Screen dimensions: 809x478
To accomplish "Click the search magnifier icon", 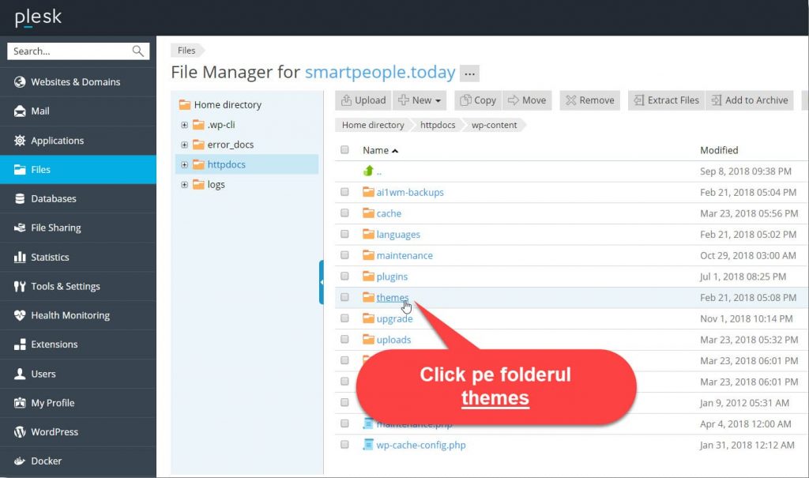I will [x=138, y=51].
